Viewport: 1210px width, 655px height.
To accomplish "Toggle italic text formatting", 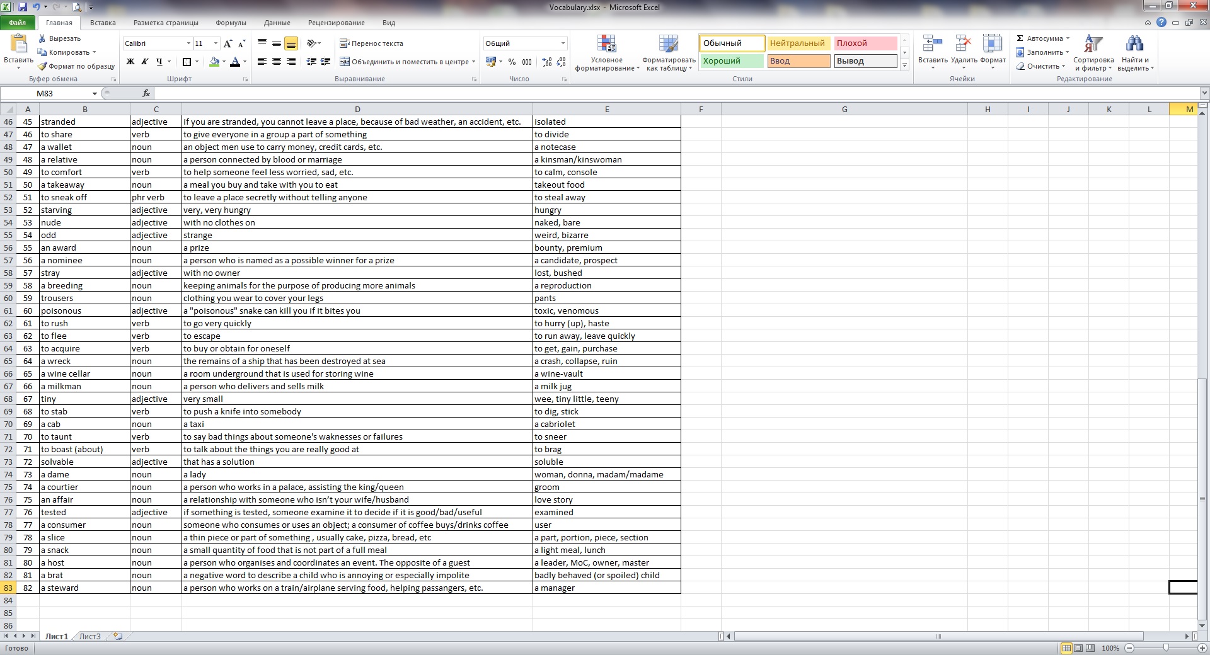I will 145,62.
